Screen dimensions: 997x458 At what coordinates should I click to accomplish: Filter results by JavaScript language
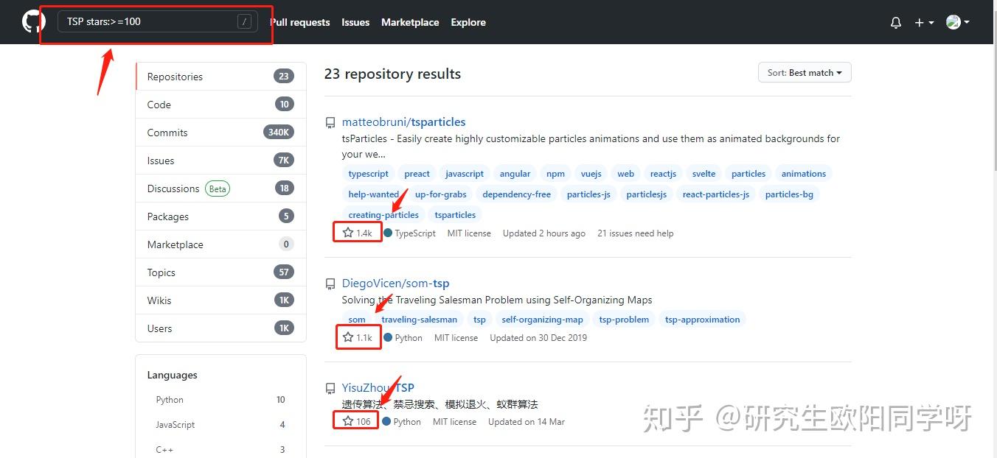175,424
